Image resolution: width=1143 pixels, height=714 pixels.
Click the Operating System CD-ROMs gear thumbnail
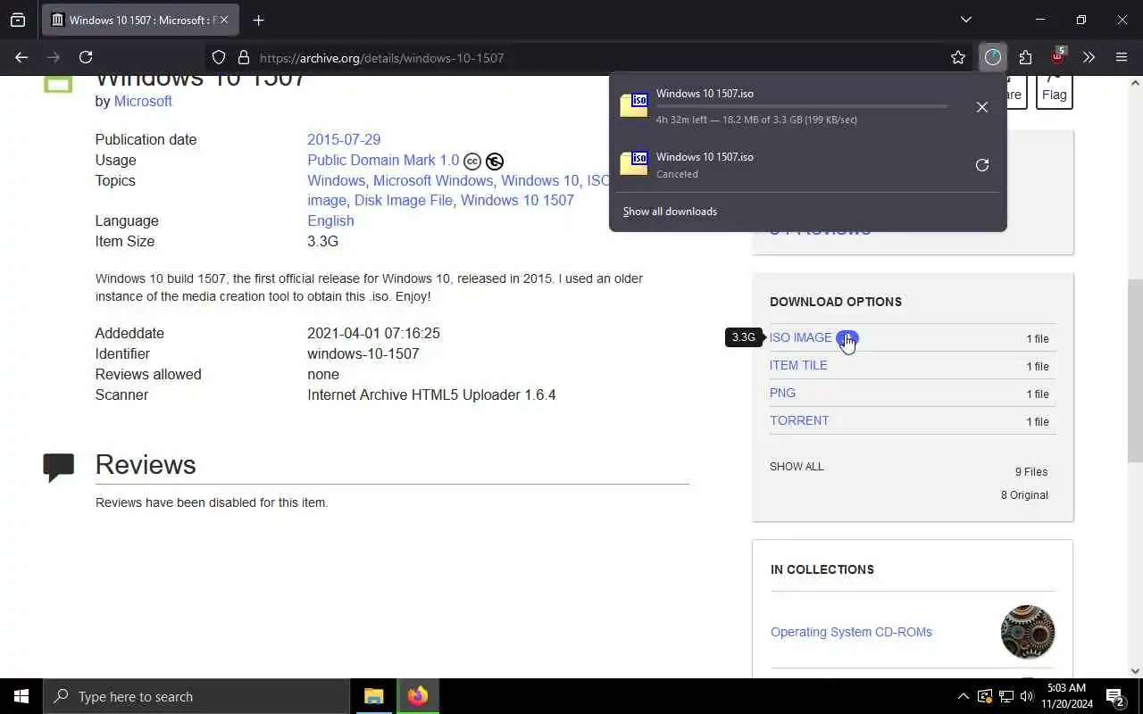click(x=1028, y=632)
